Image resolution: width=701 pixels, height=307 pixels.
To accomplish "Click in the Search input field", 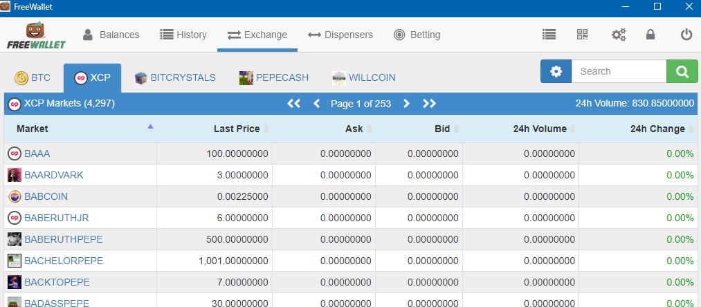I will [619, 71].
